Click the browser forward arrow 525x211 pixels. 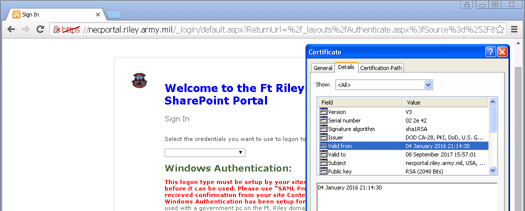point(25,29)
